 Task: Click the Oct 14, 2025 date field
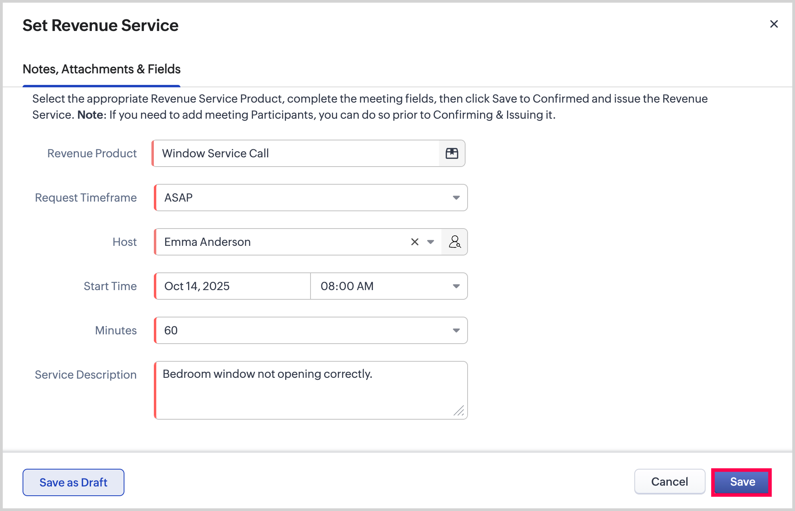pyautogui.click(x=233, y=286)
